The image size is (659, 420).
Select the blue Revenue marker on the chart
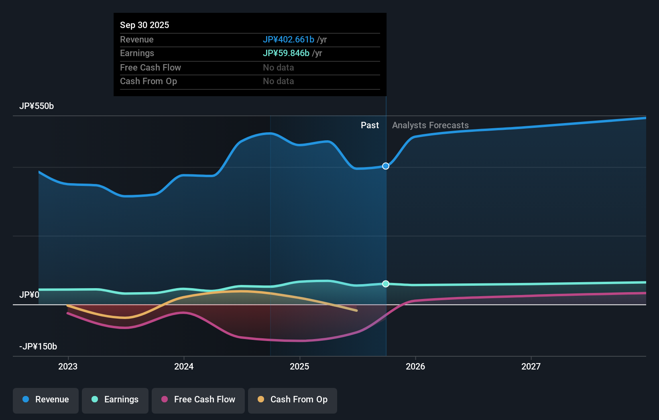click(386, 166)
